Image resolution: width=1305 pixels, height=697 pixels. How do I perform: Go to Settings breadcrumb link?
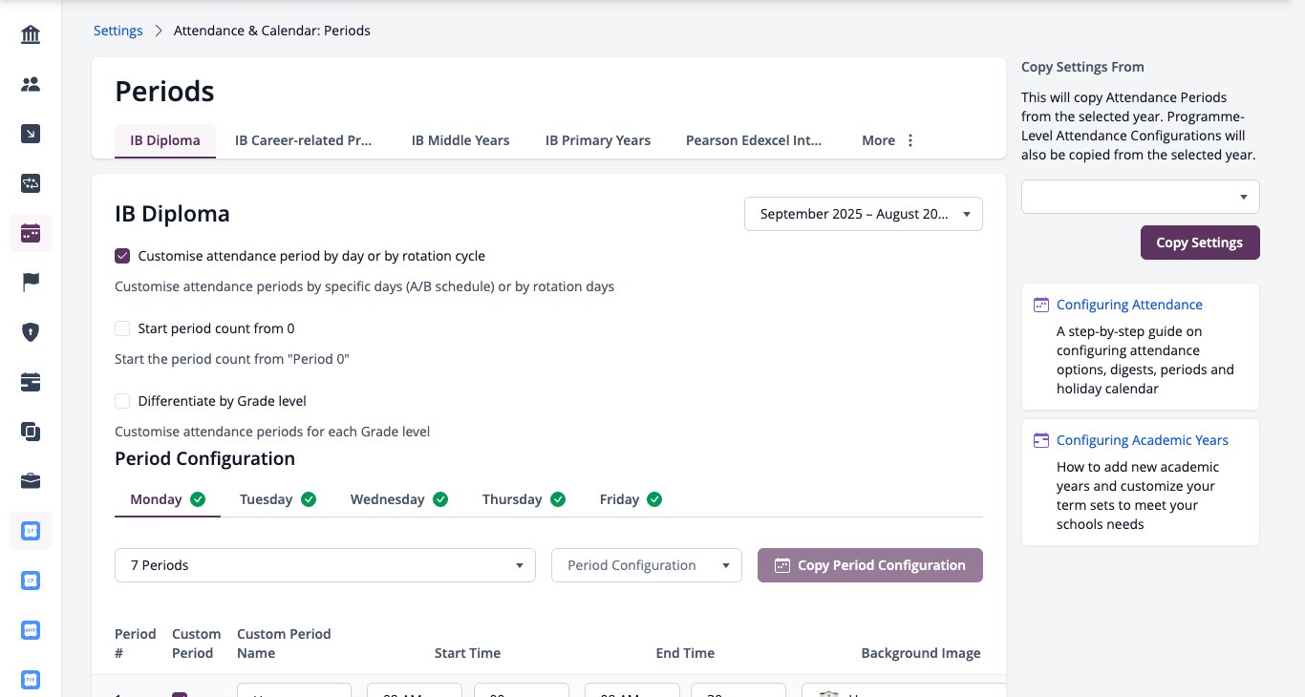[118, 31]
